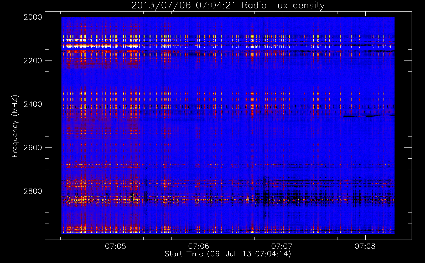Click the plot title "2013/07/06 07:04:21 Radio flux density"
The image size is (425, 263).
coord(228,5)
